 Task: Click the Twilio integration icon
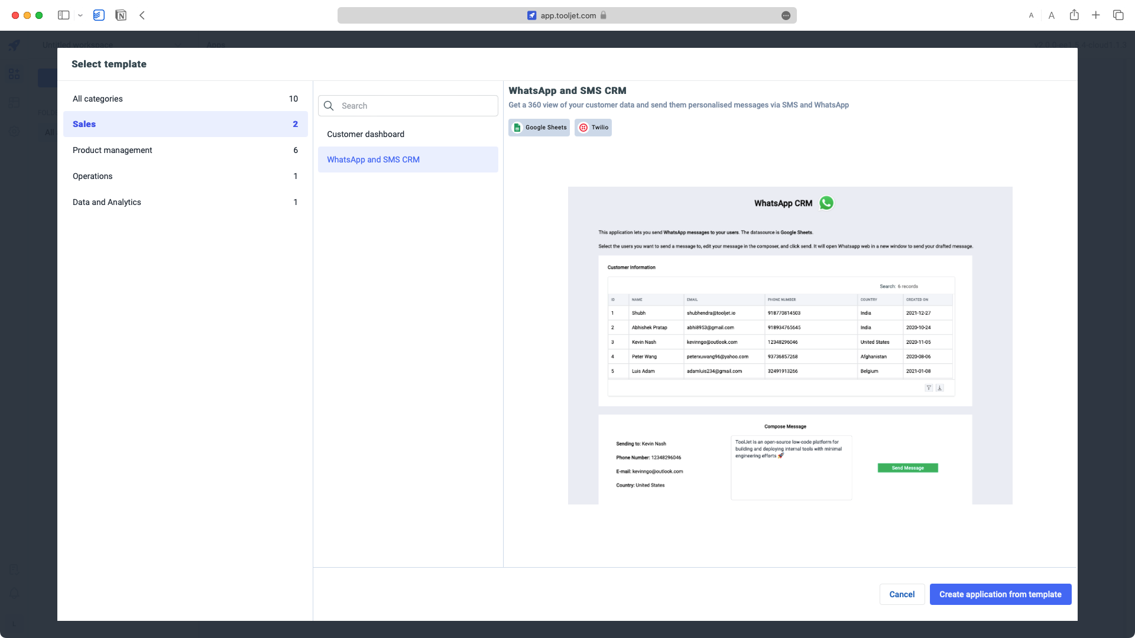click(x=584, y=127)
